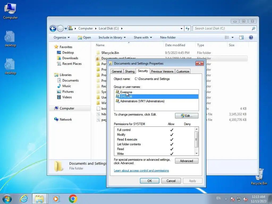272x204 pixels.
Task: Click the permissions list scrollbar thumb
Action: click(196, 139)
